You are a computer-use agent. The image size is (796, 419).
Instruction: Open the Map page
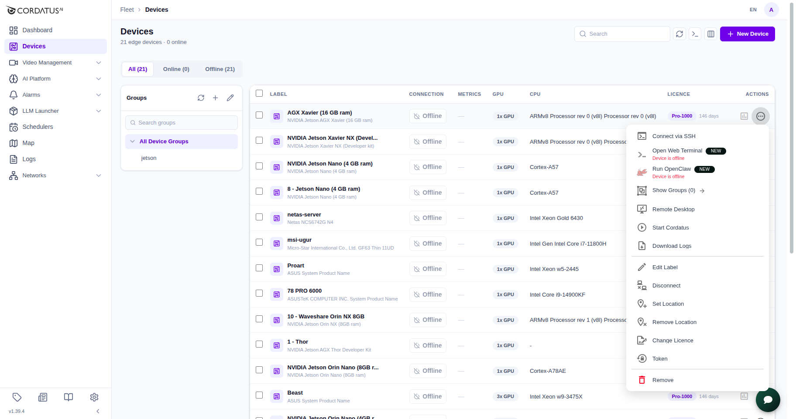point(55,143)
